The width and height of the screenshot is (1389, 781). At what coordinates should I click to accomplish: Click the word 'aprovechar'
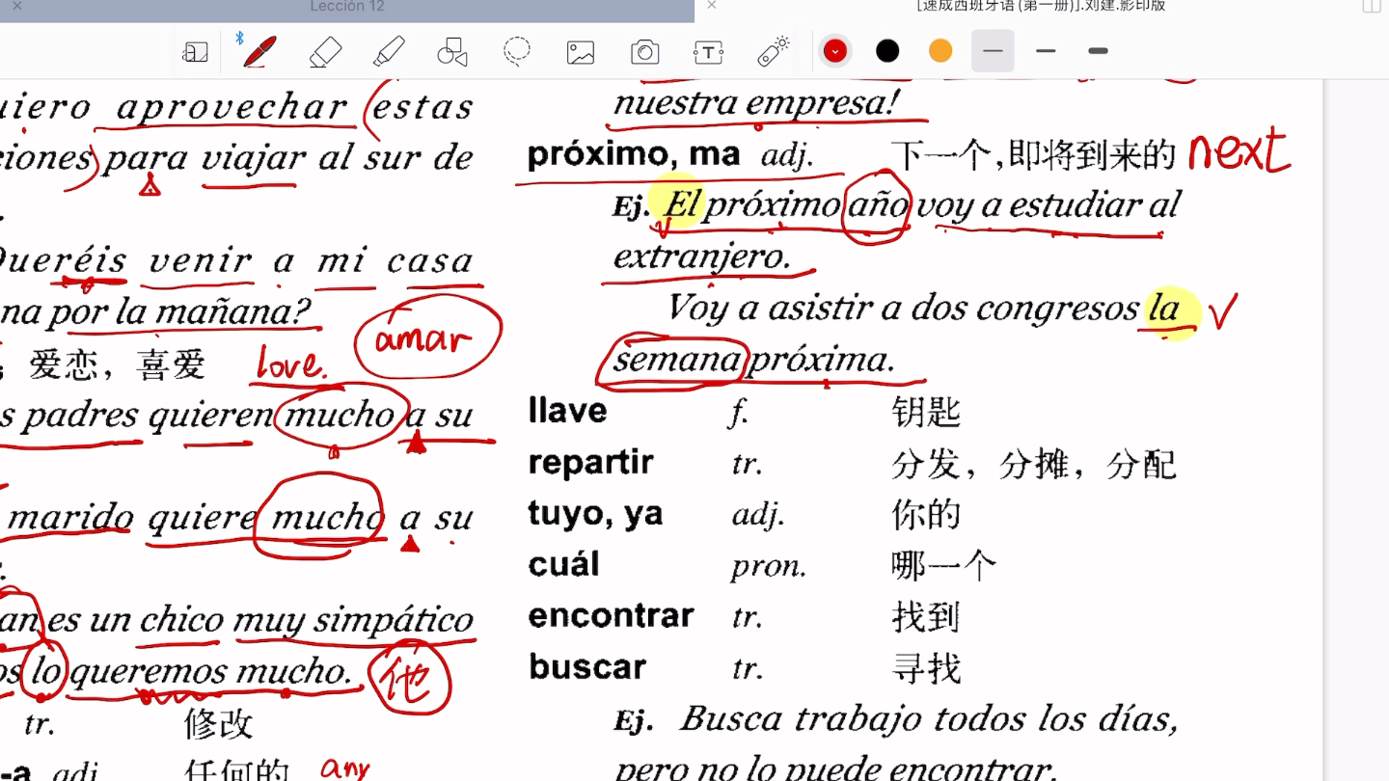coord(232,107)
